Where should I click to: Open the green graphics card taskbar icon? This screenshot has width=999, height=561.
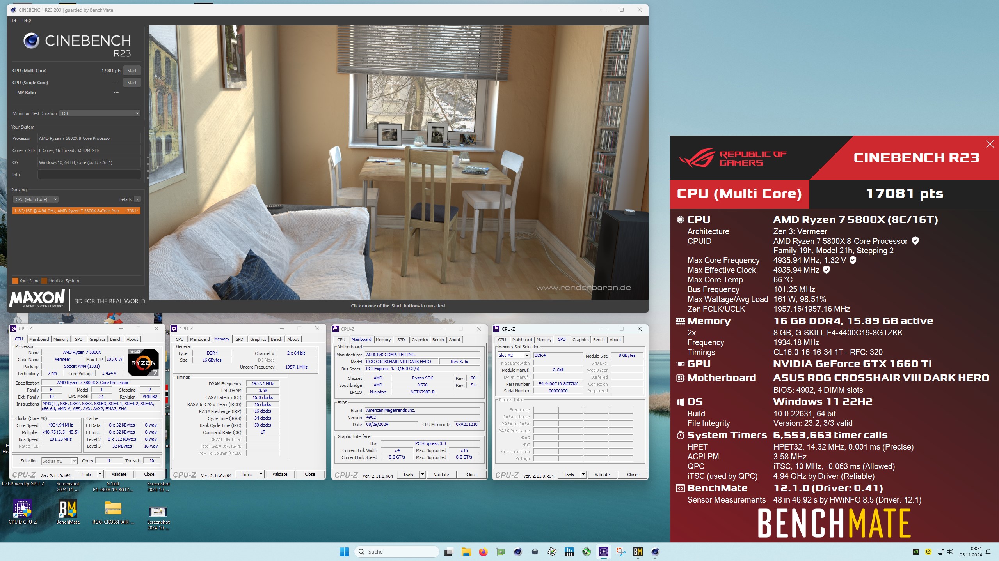501,552
